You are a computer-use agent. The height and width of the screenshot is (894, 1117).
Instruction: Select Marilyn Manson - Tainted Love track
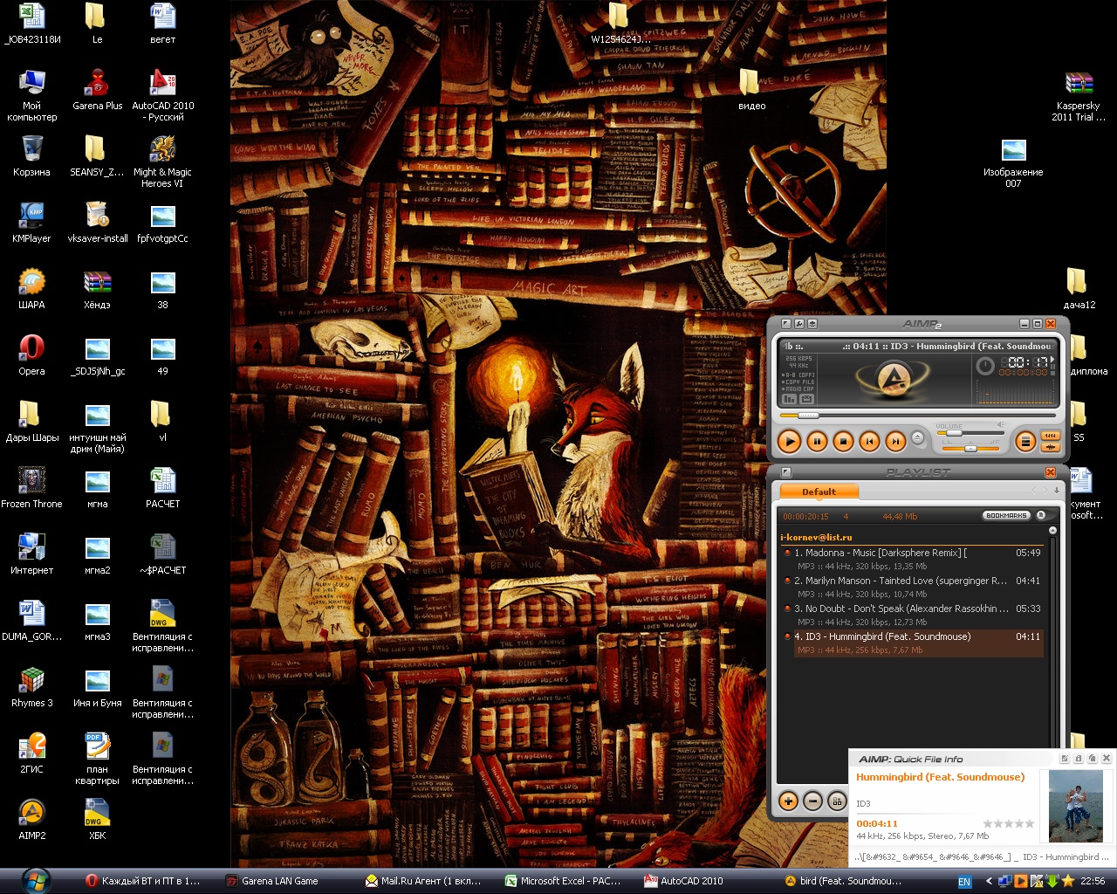tap(913, 587)
